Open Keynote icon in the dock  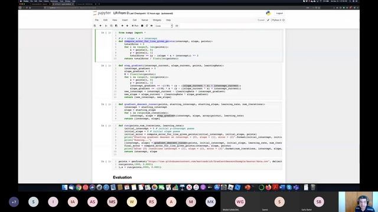183,187
